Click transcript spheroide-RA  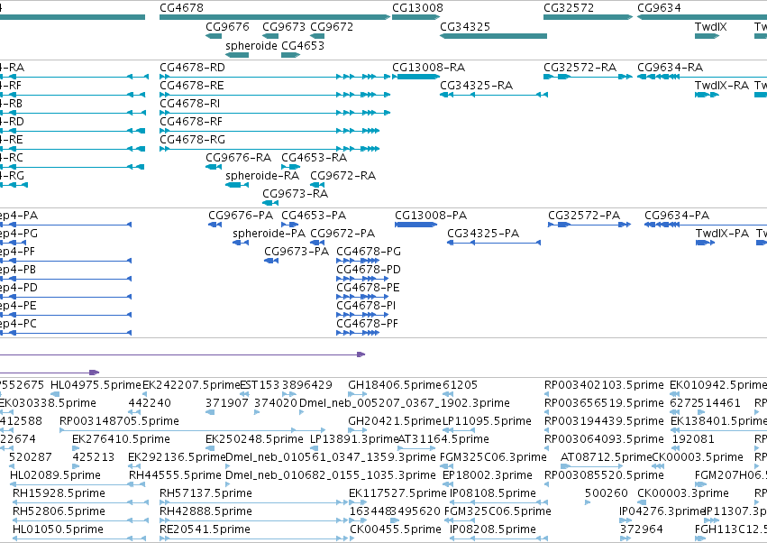237,185
